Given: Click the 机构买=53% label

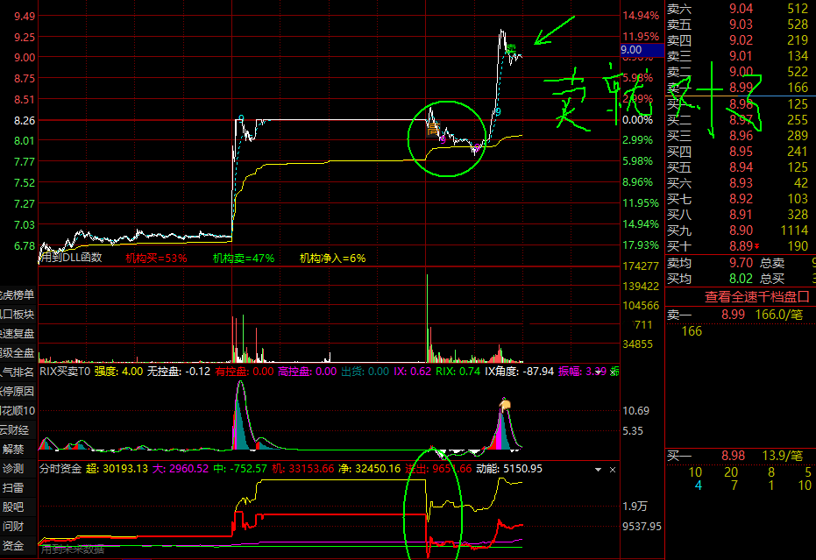Looking at the screenshot, I should 156,259.
